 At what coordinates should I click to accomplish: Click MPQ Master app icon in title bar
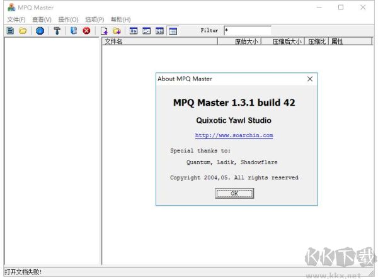(x=11, y=8)
